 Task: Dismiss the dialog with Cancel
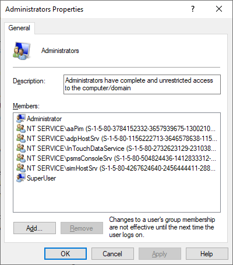pos(112,253)
